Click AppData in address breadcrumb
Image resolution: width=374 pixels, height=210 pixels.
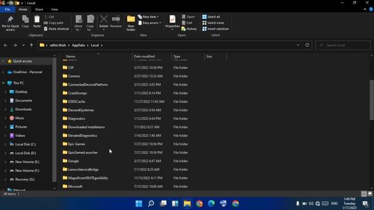click(x=78, y=45)
